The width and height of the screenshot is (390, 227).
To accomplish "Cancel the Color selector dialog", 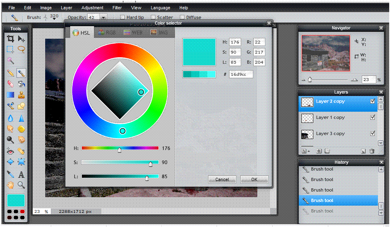I will point(222,179).
